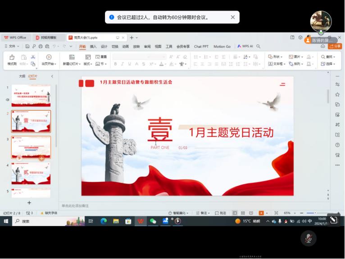Start slideshow from current slide (当页开始)
The height and width of the screenshot is (259, 345).
click(49, 59)
